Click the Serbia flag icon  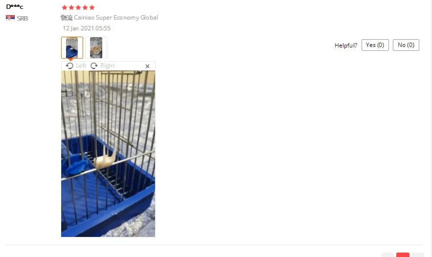pos(10,18)
